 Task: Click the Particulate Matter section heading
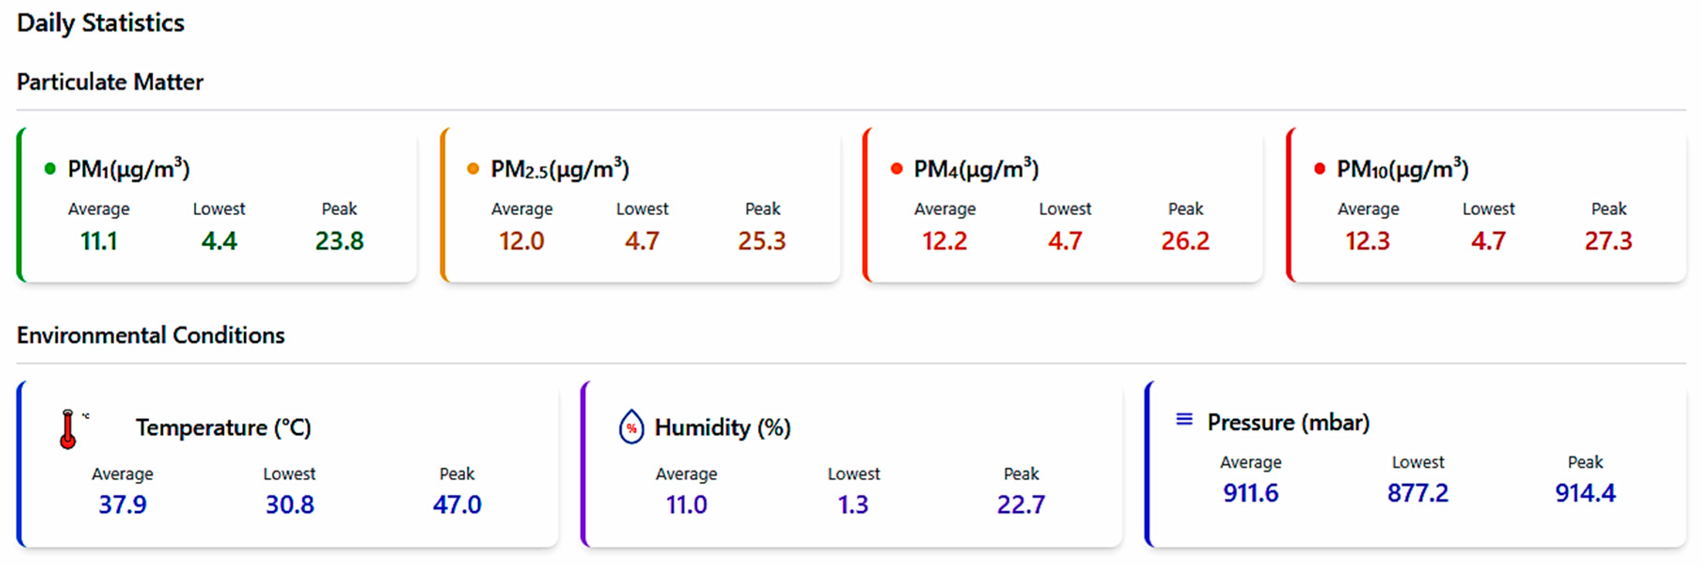click(x=110, y=82)
